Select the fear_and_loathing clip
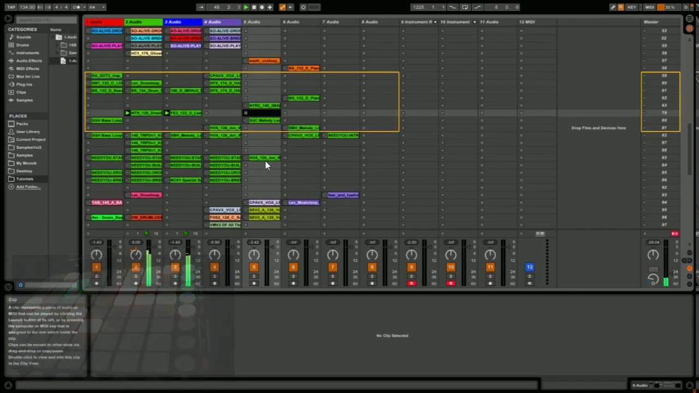Viewport: 699px width, 393px height. pyautogui.click(x=343, y=195)
